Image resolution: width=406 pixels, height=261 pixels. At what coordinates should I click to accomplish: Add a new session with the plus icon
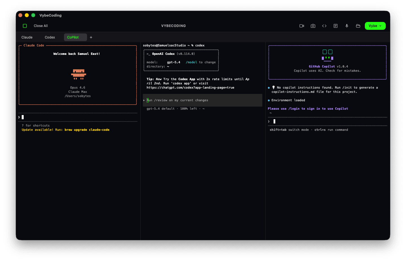tap(91, 37)
